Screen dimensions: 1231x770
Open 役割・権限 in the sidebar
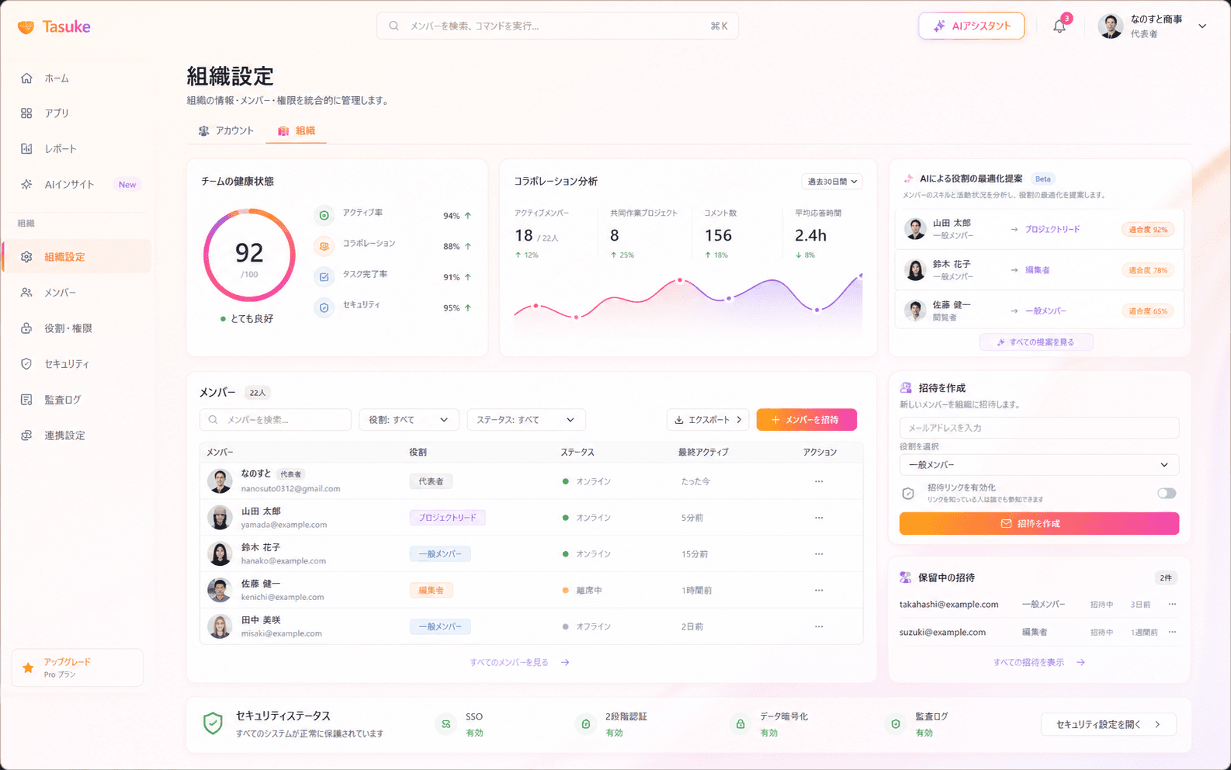click(78, 328)
